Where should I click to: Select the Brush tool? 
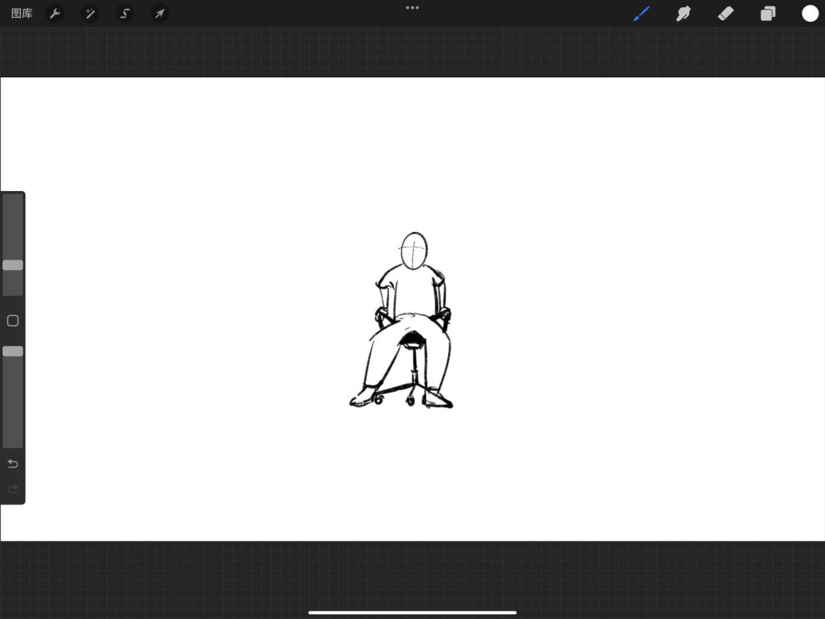coord(641,13)
